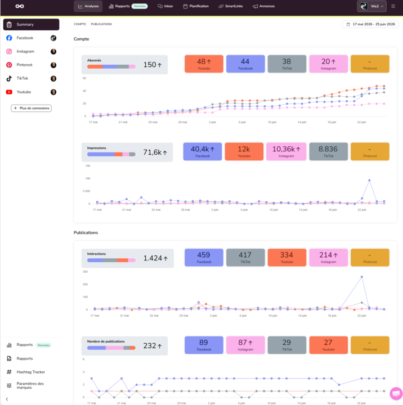Toggle the TikTok 417 interactions tile

[245, 257]
